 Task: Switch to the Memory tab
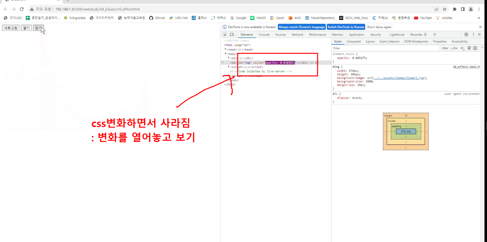click(338, 35)
